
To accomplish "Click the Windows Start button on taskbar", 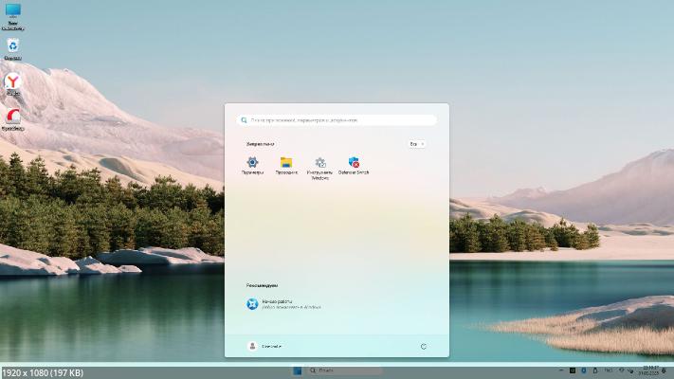I will click(297, 370).
